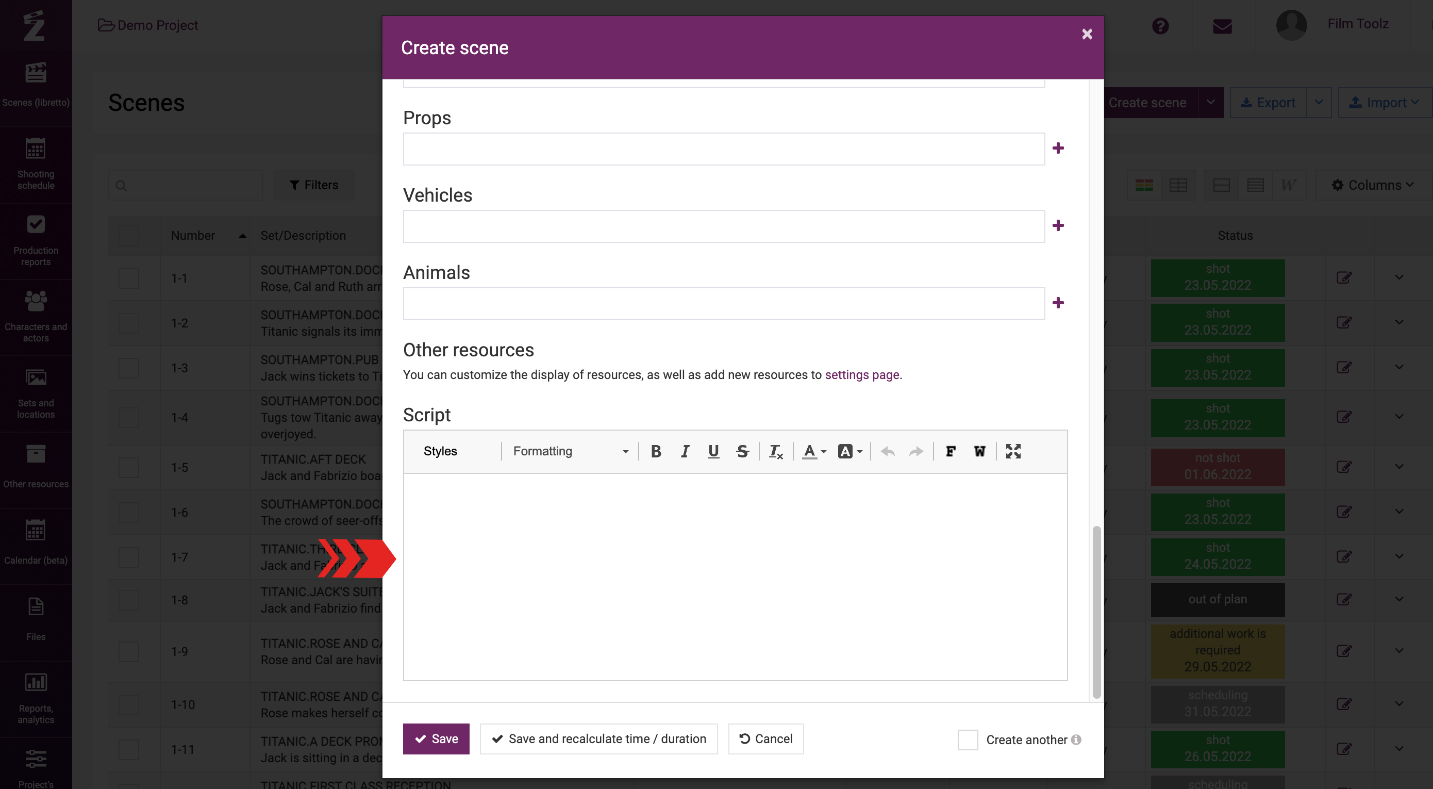Toggle strikethrough formatting
The image size is (1433, 789).
coord(743,451)
